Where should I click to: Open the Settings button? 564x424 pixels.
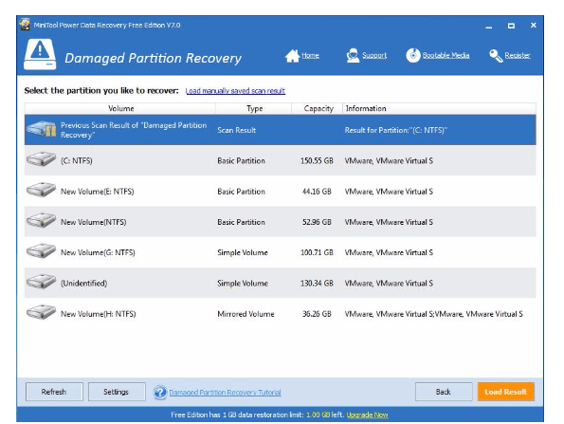[x=117, y=392]
